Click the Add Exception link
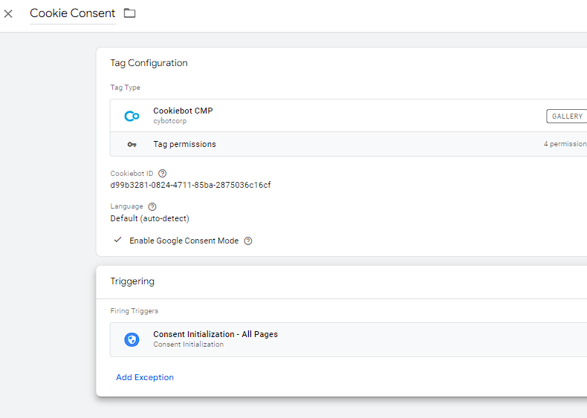587x418 pixels. (x=145, y=377)
